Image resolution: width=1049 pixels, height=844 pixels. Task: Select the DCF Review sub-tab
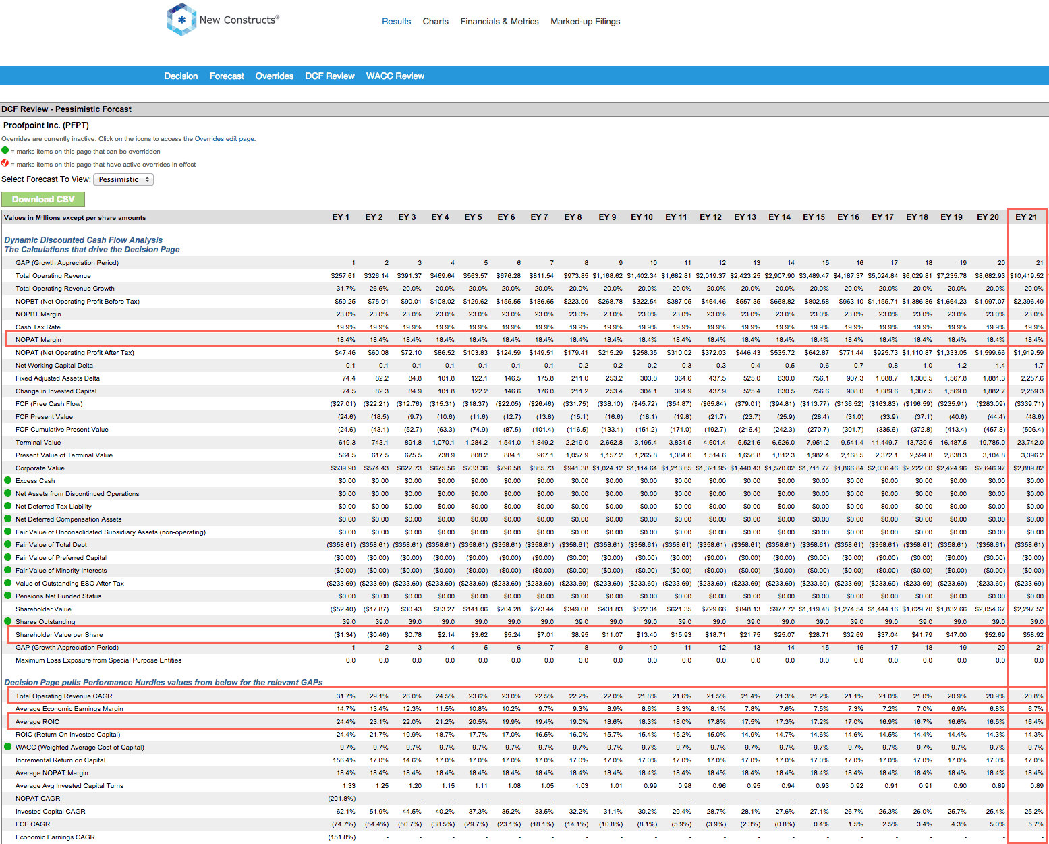330,76
